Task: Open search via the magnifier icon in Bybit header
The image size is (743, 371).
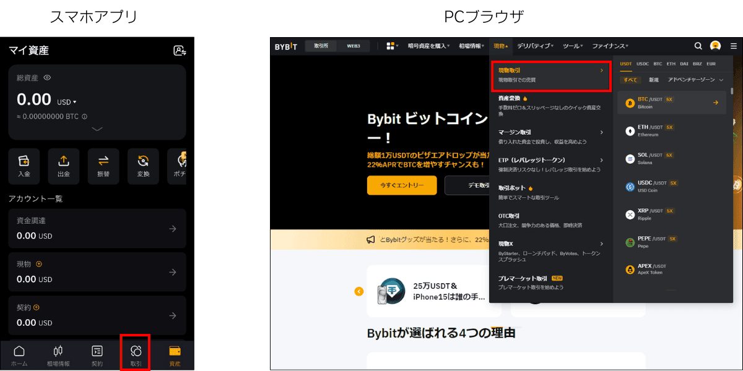Action: coord(698,45)
